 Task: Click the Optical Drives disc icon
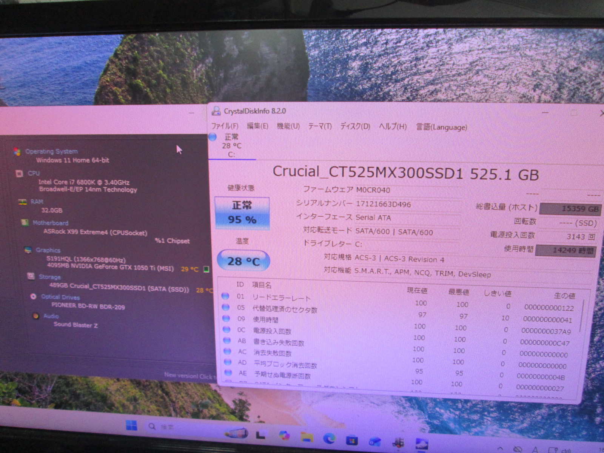[33, 297]
